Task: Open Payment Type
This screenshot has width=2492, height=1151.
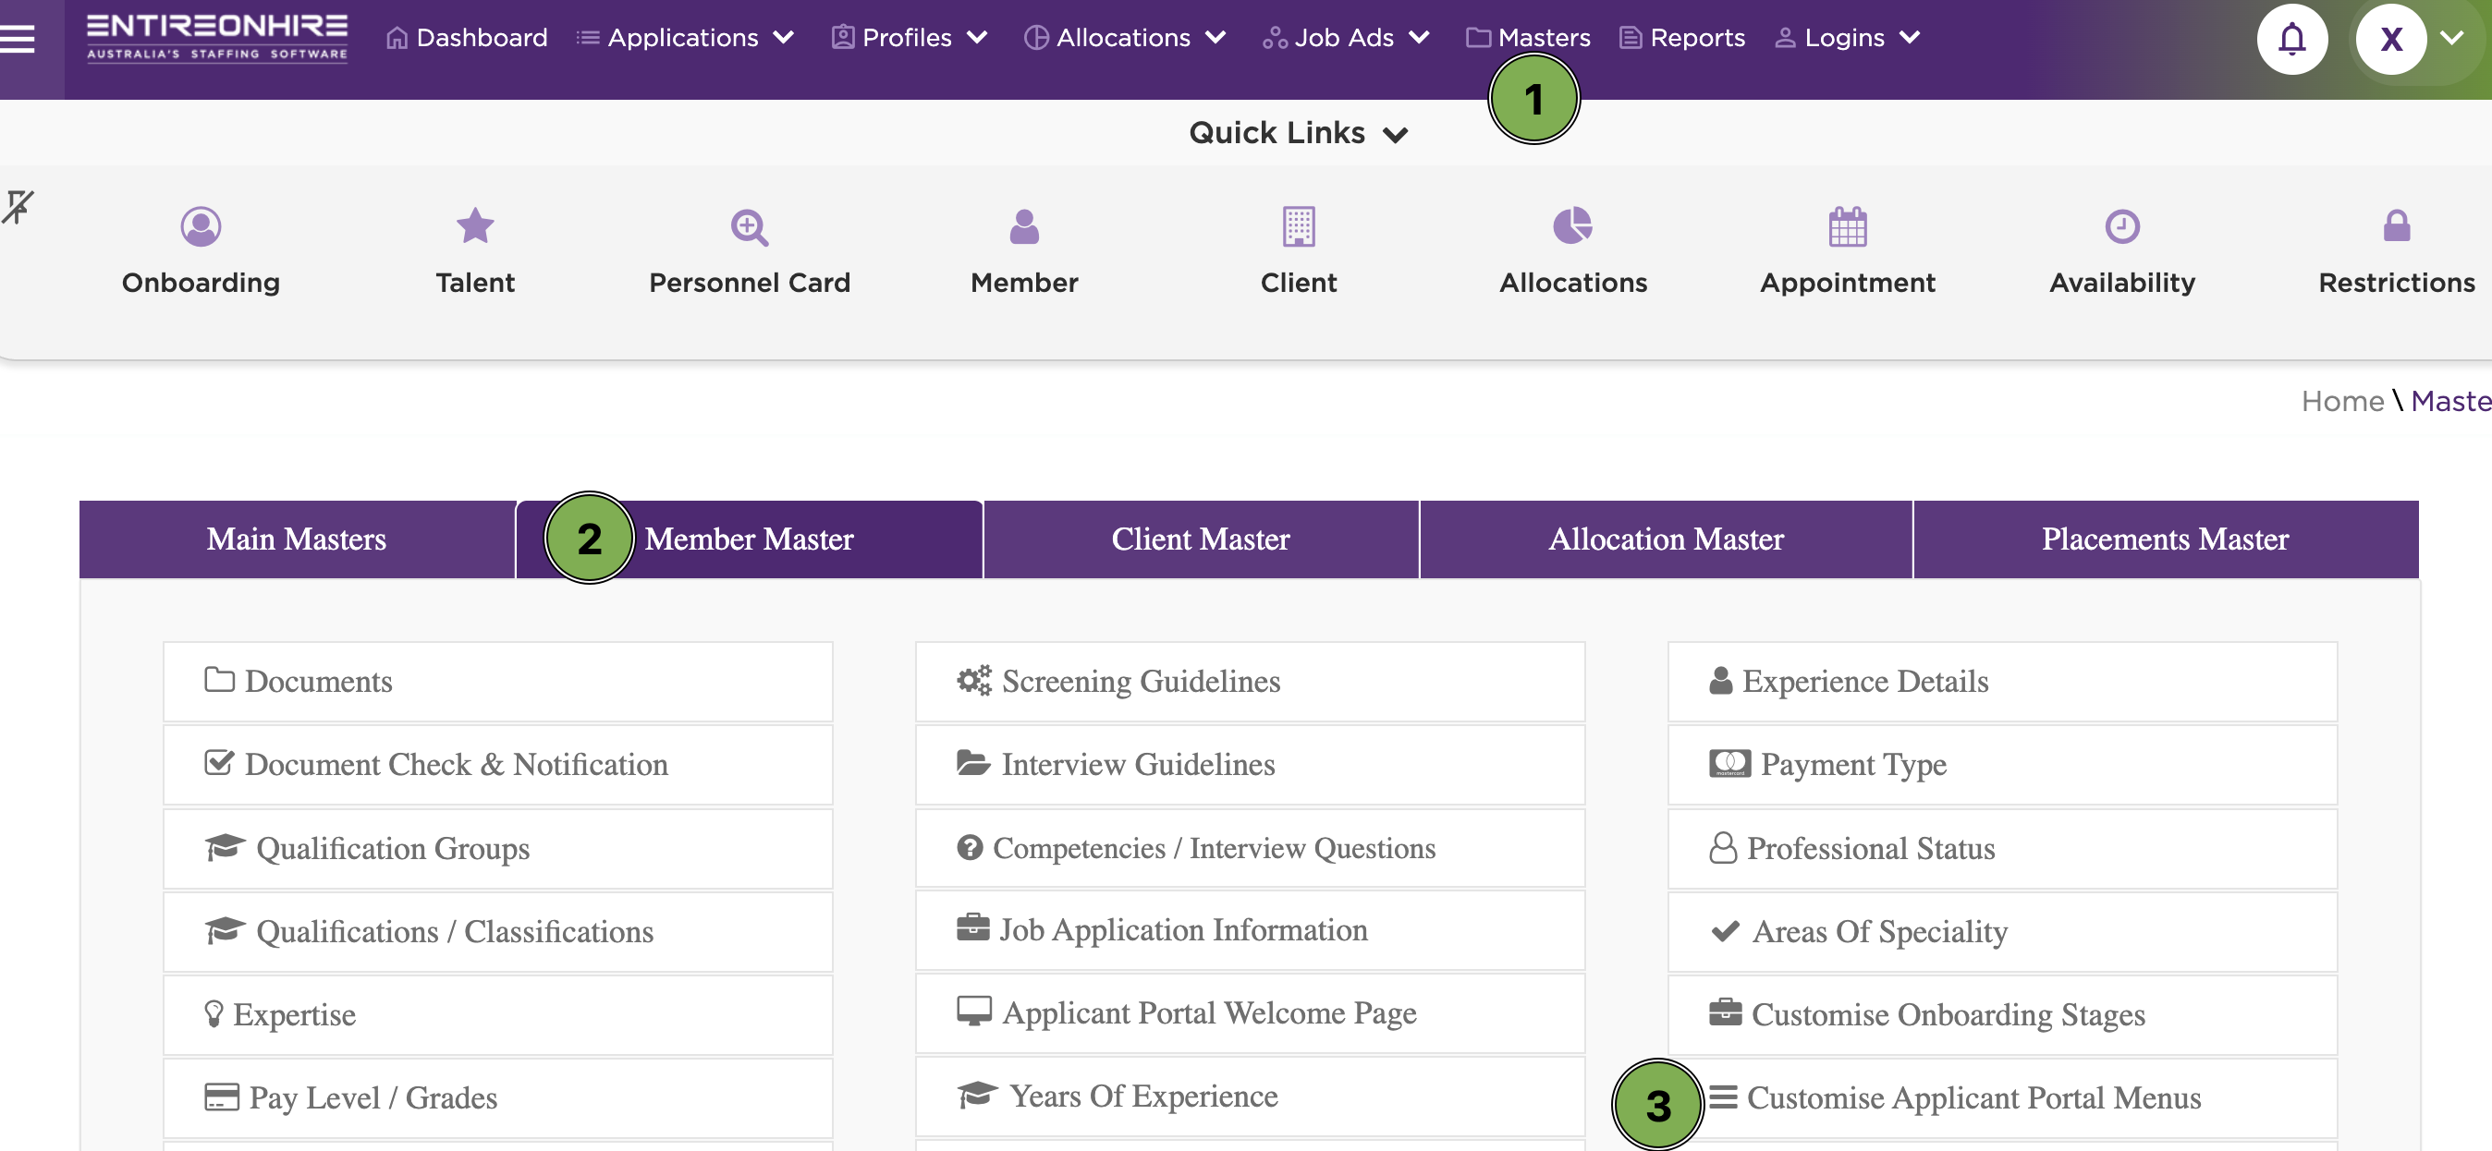Action: click(2002, 765)
